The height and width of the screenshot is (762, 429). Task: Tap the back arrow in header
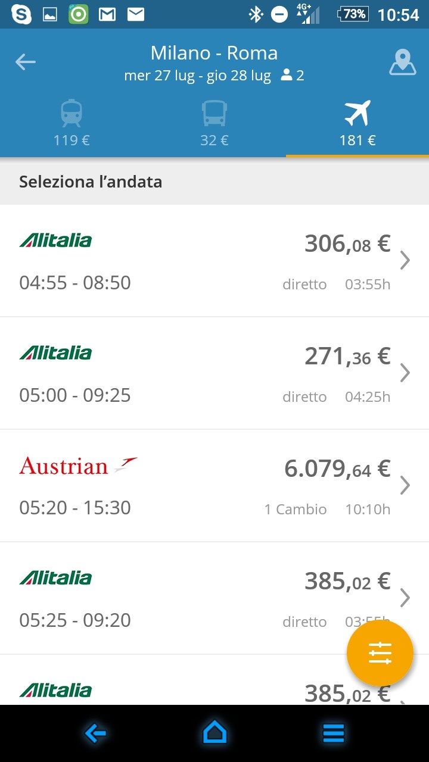(x=26, y=61)
